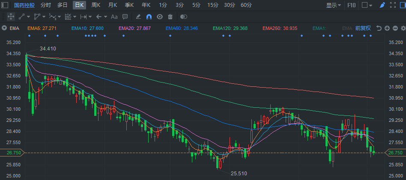Viewport: 406px width, 180px height.
Task: Expand range tool dropdown arrow
Action: 90,17
